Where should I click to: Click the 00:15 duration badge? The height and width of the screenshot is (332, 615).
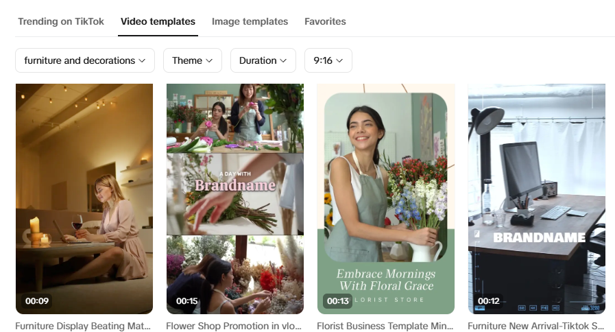tap(187, 301)
